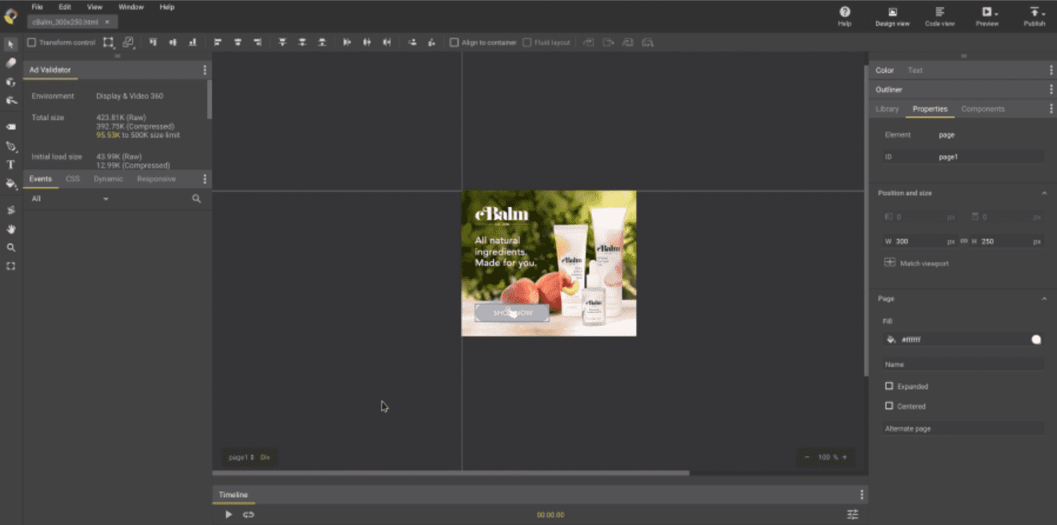Click the Play button in Timeline
1057x525 pixels.
click(228, 515)
